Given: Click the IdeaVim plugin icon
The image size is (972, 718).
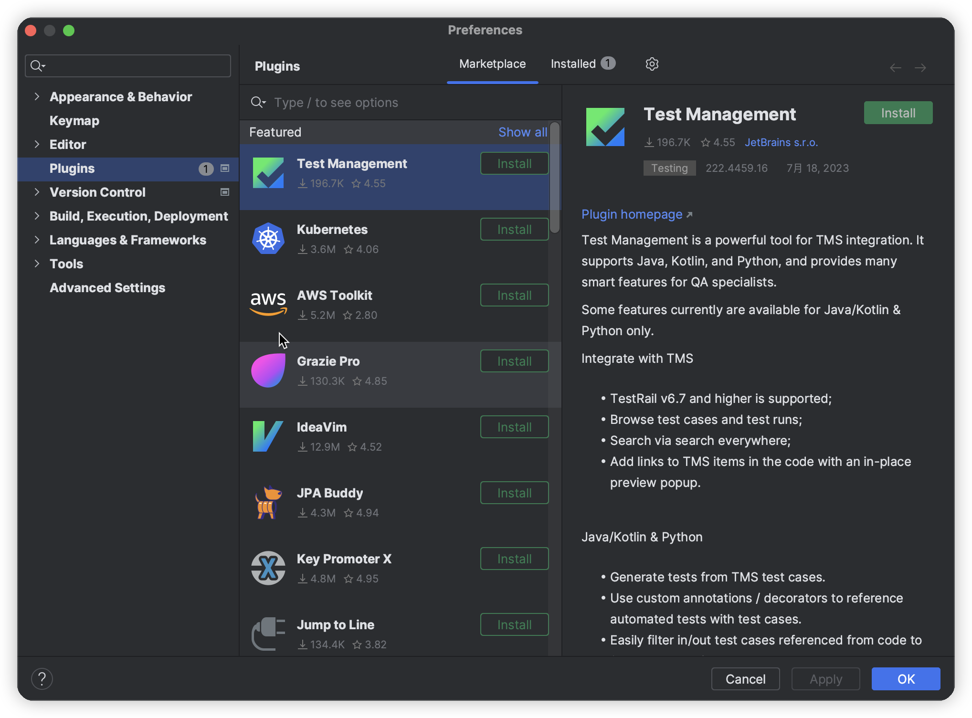Looking at the screenshot, I should point(268,436).
